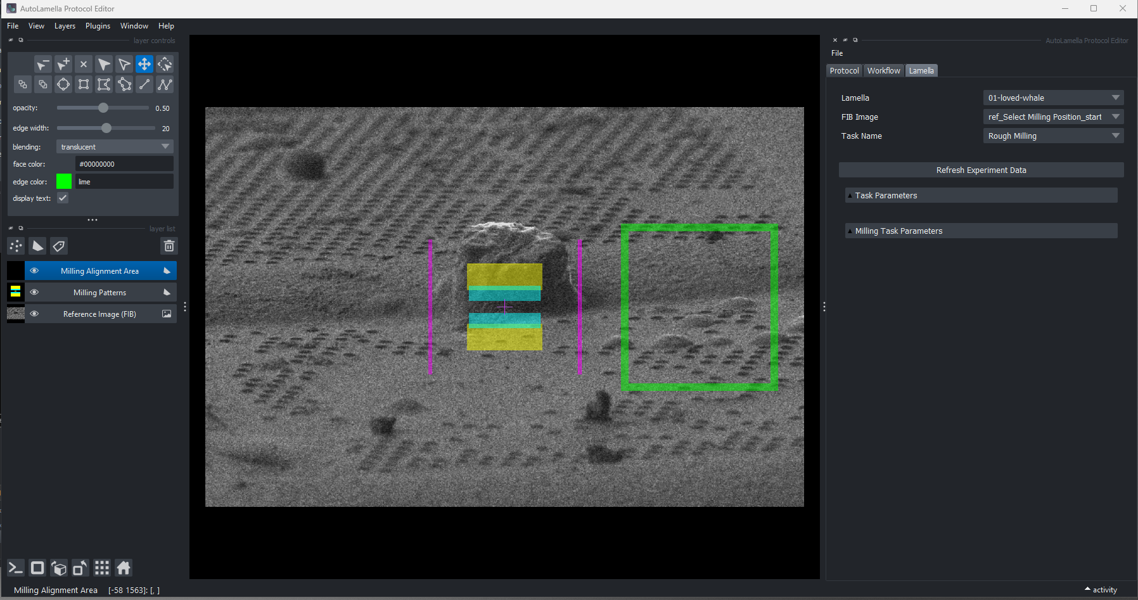Hide the Milling Patterns layer
This screenshot has width=1138, height=600.
click(34, 292)
